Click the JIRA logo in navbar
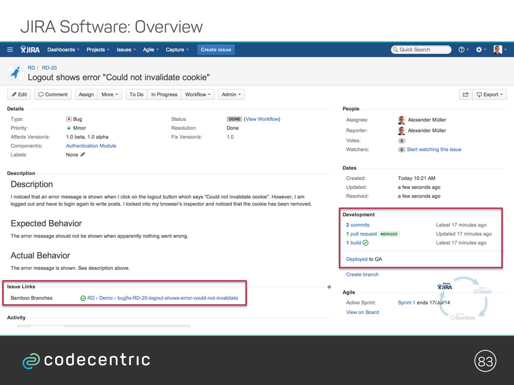This screenshot has width=514, height=385. 30,50
